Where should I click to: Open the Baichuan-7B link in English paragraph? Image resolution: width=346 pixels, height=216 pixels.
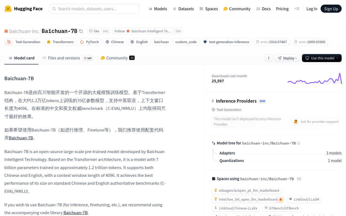(x=75, y=212)
